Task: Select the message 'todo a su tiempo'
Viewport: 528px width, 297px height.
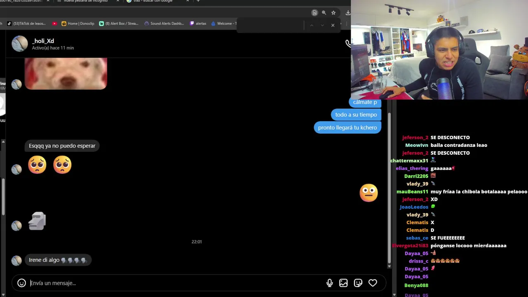Action: pyautogui.click(x=356, y=115)
